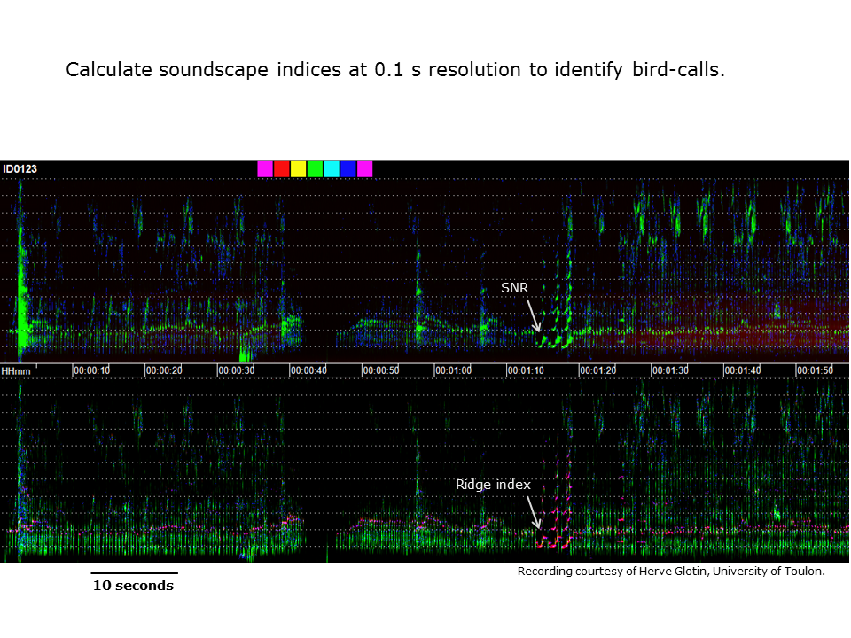This screenshot has width=851, height=638.
Task: Click the 10 seconds scale label
Action: pos(134,586)
